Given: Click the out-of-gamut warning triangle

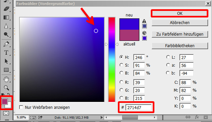Looking at the screenshot, I should coord(144,21).
